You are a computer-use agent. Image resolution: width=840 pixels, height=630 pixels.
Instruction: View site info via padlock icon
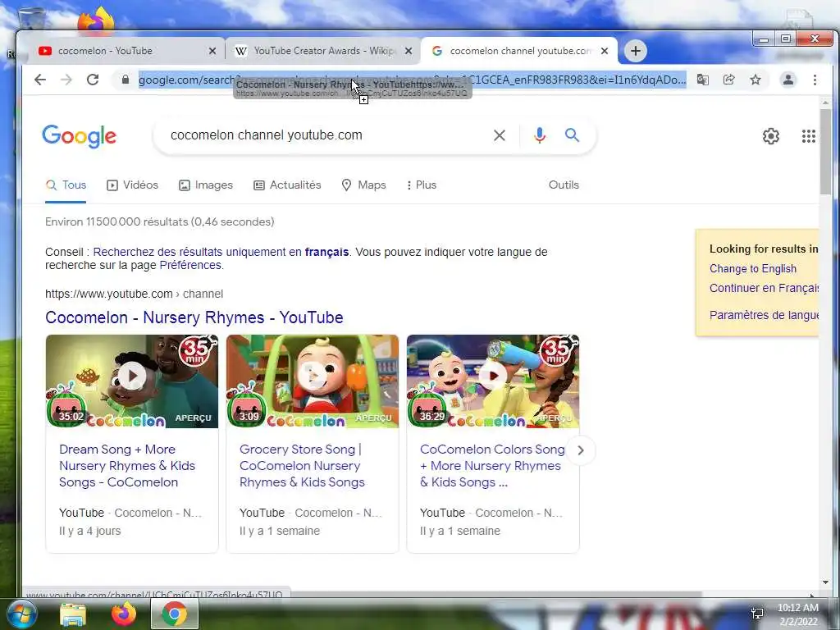[126, 80]
